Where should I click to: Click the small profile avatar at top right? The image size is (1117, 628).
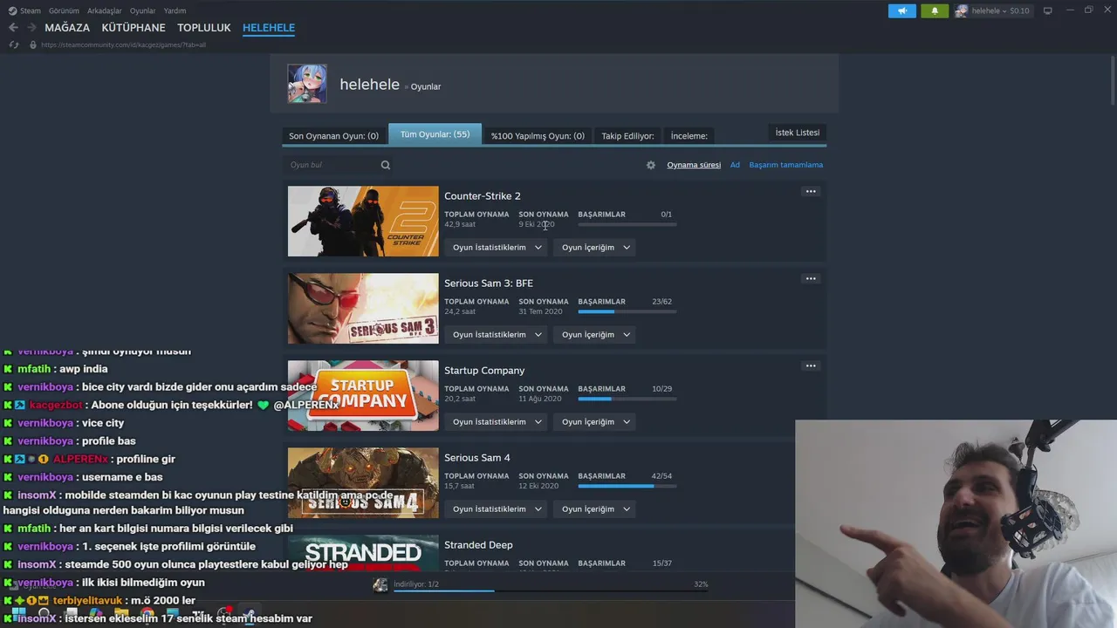962,10
